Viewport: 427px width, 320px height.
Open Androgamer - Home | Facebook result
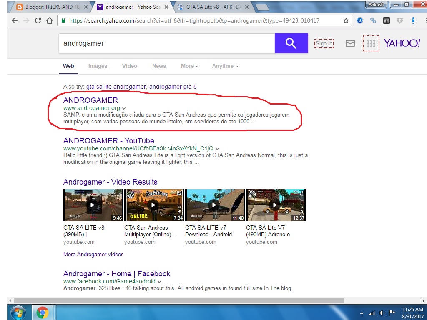117,274
